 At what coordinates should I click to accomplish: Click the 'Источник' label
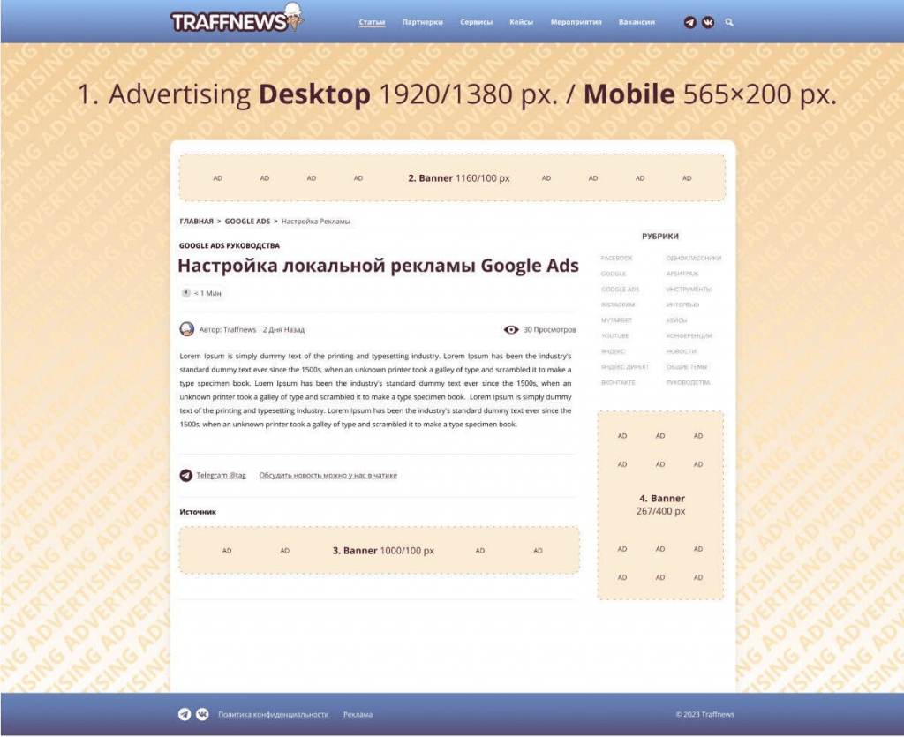(198, 512)
